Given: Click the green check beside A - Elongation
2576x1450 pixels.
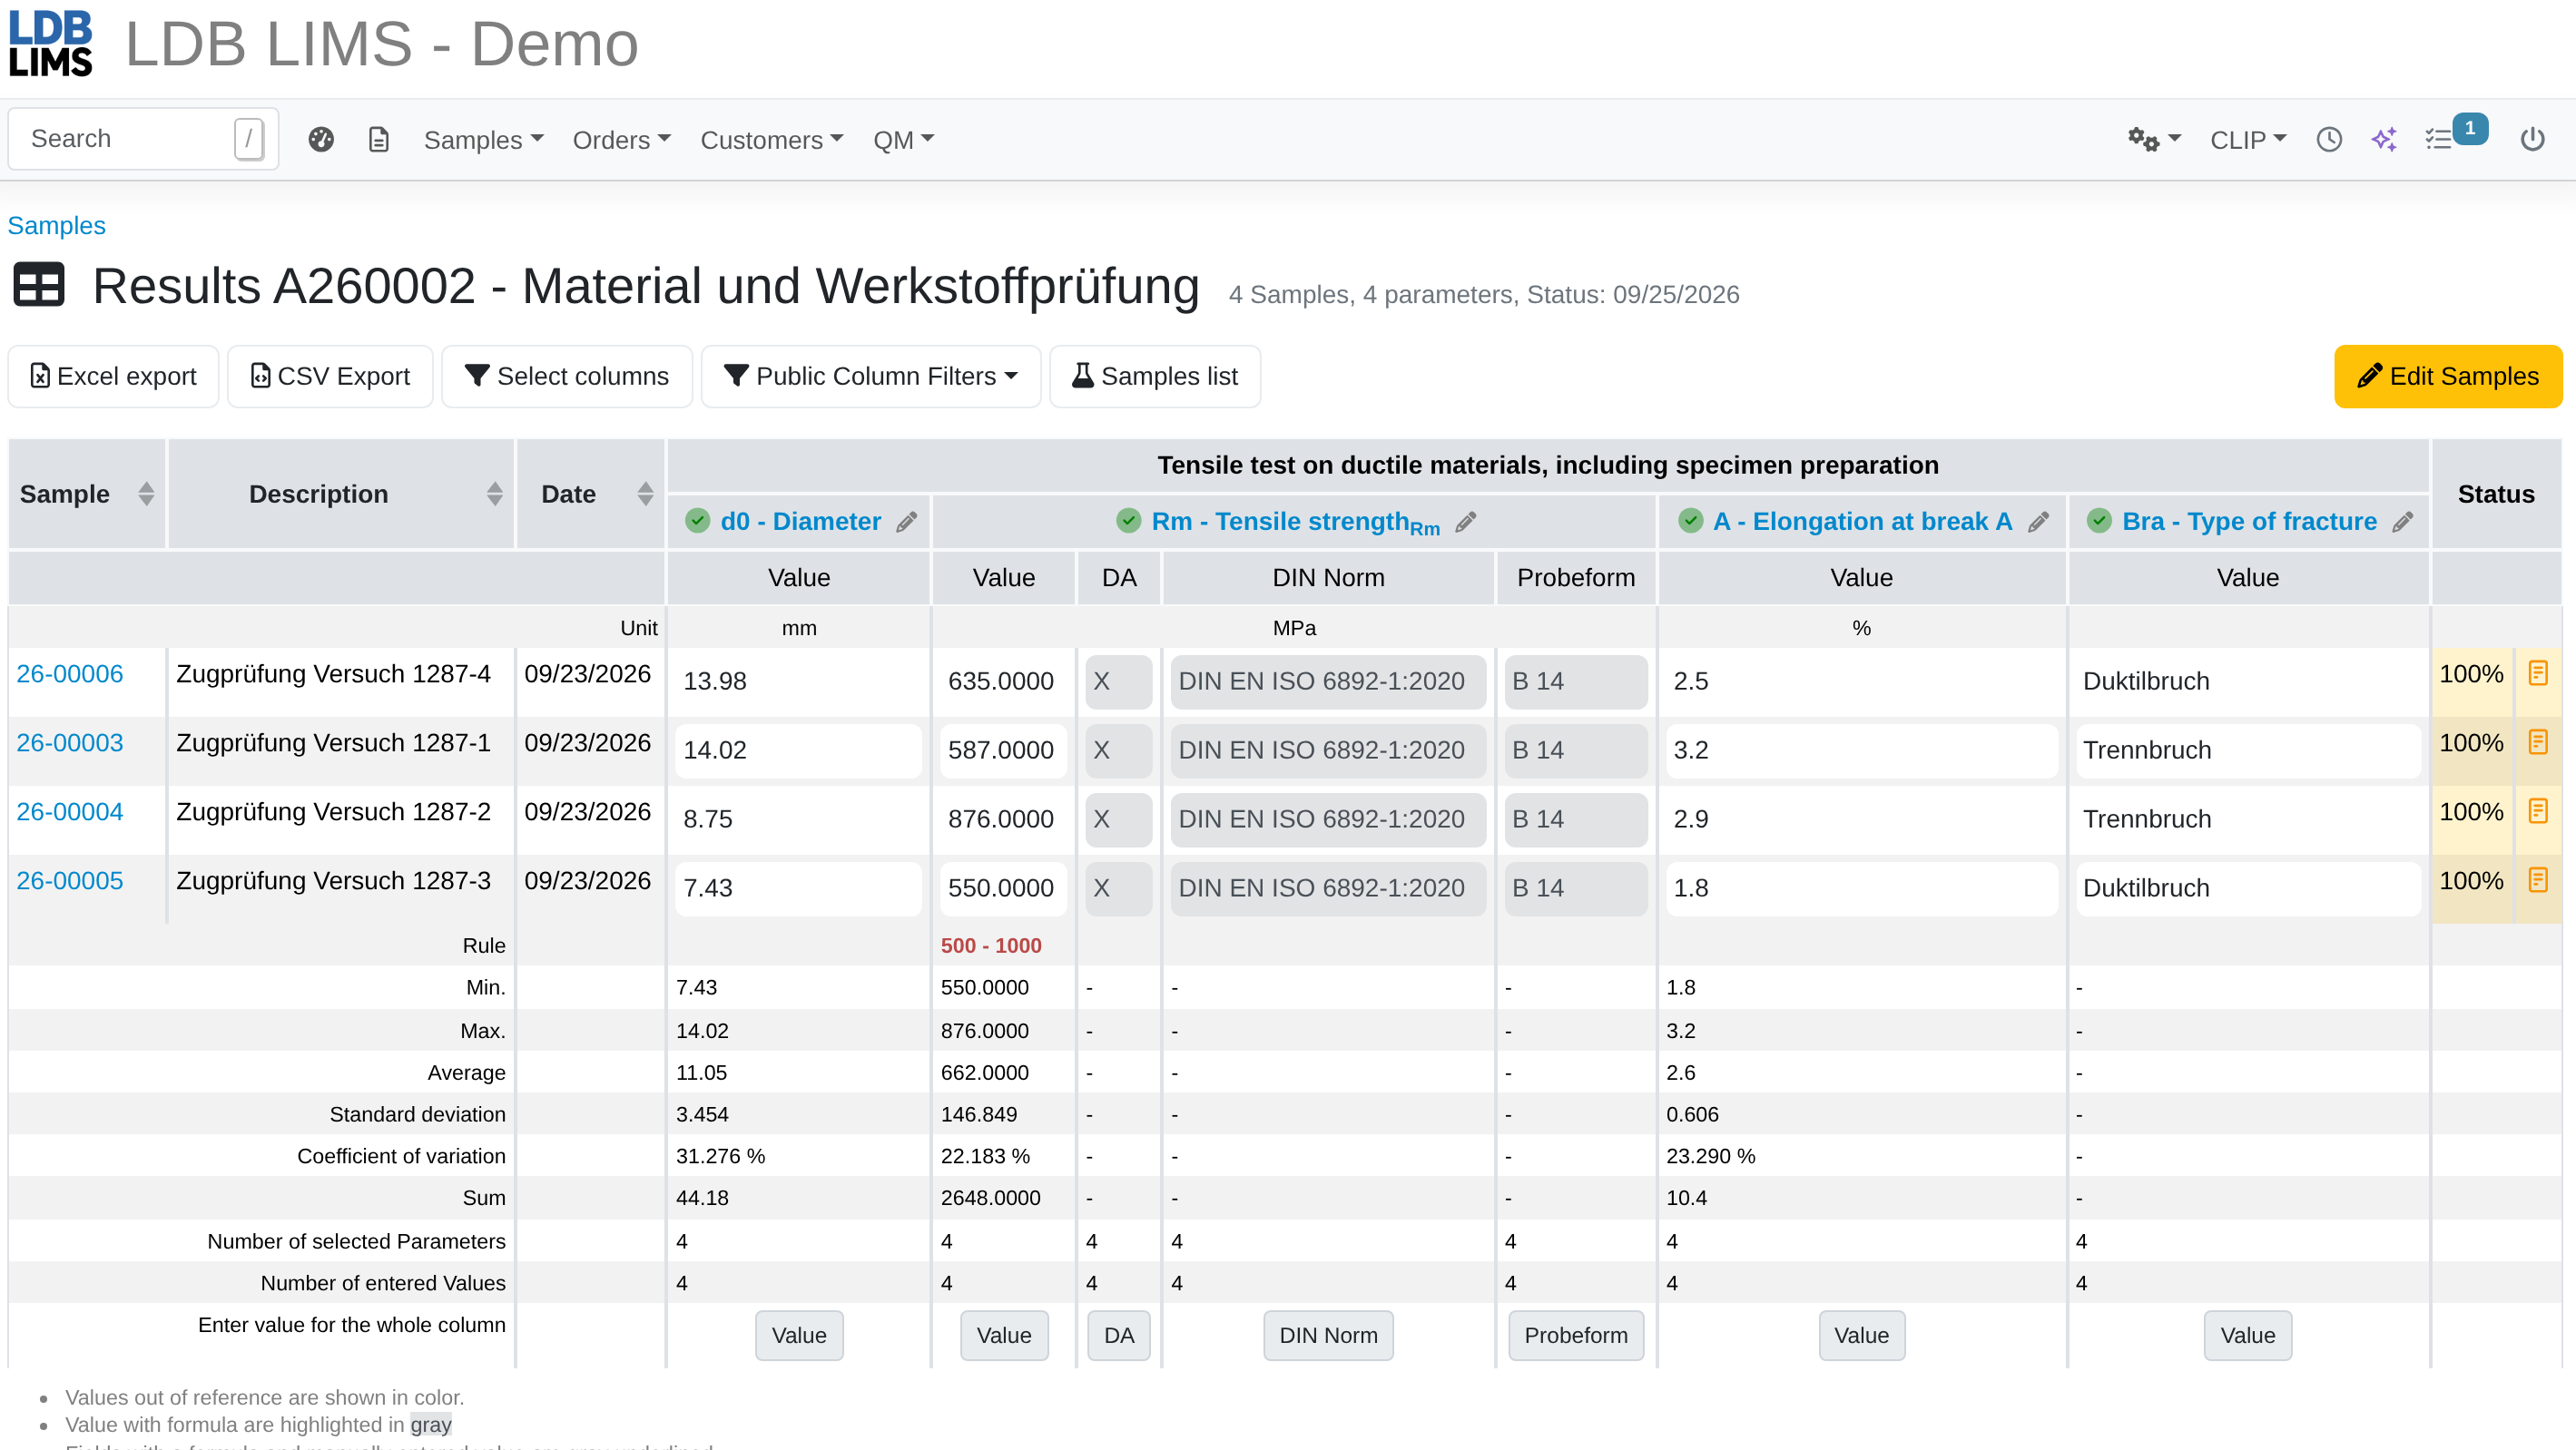Looking at the screenshot, I should tap(1691, 521).
